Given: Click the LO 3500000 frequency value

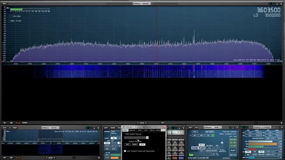Looking at the screenshot, I should pyautogui.click(x=273, y=15).
